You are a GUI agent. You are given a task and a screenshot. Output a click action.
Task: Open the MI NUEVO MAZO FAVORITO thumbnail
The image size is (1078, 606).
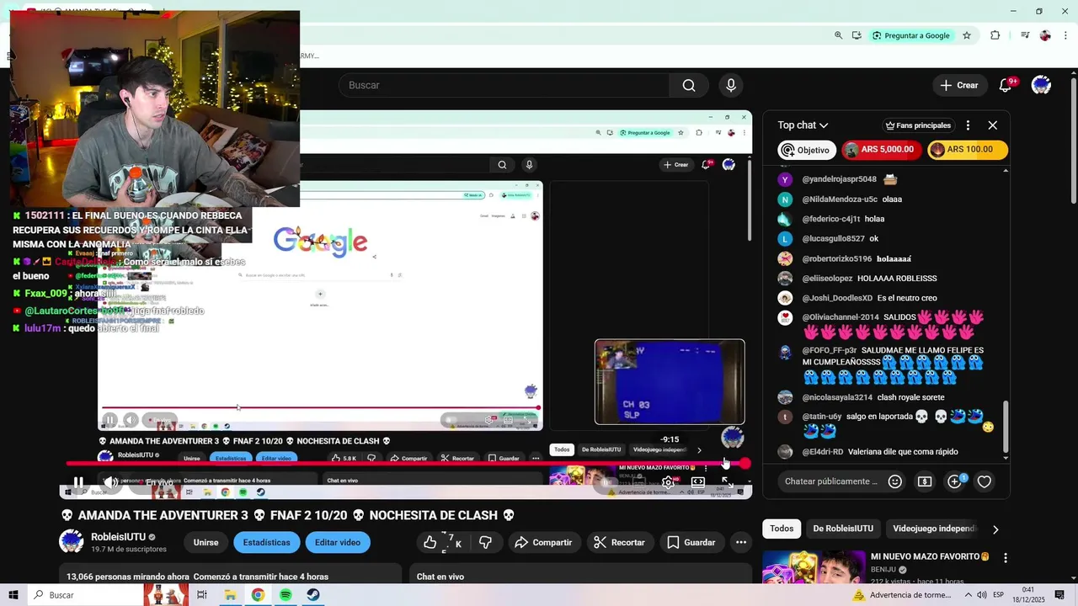(814, 567)
